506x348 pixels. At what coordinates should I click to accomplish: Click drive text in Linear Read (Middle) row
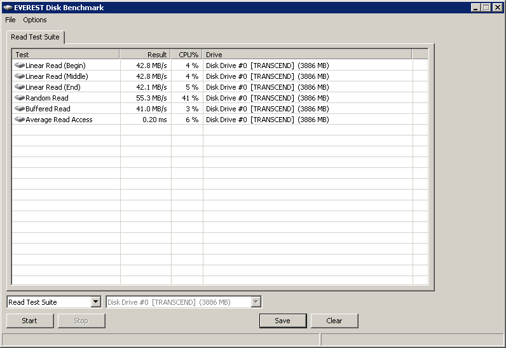268,76
